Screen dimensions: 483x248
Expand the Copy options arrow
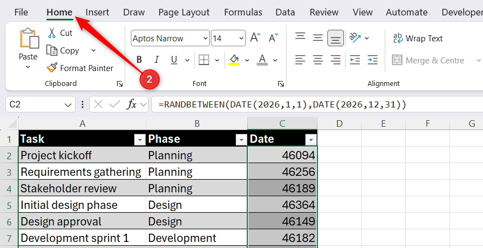93,50
